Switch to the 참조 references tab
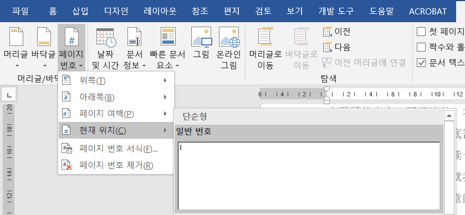 click(x=200, y=11)
